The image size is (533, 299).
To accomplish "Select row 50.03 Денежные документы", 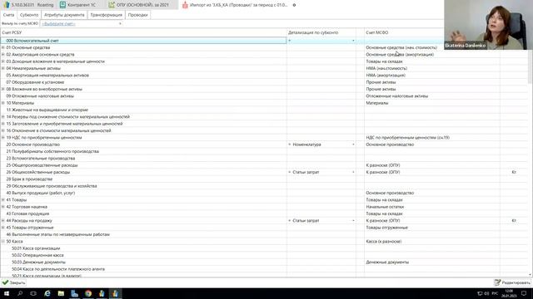I will [x=143, y=262].
